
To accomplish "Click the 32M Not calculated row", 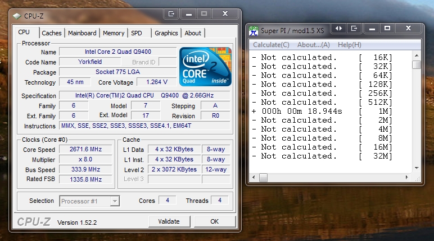I will click(322, 156).
